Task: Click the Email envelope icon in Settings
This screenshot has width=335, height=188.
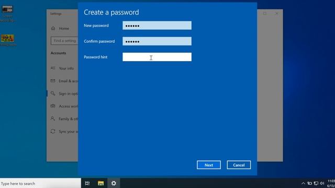Action: [53, 81]
